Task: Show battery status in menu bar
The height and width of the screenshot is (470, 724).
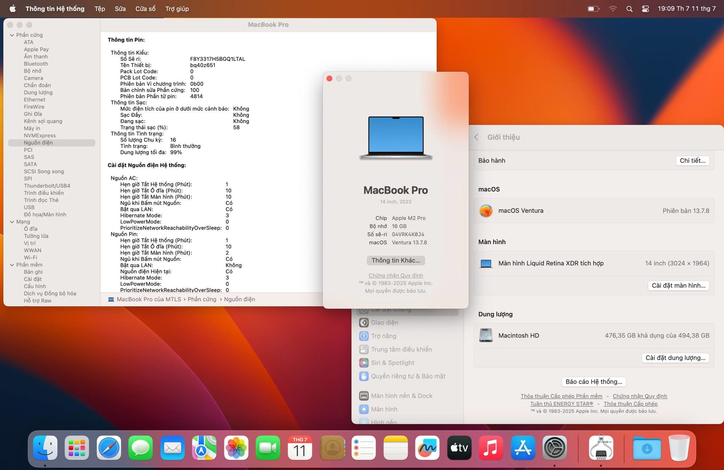Action: point(594,9)
